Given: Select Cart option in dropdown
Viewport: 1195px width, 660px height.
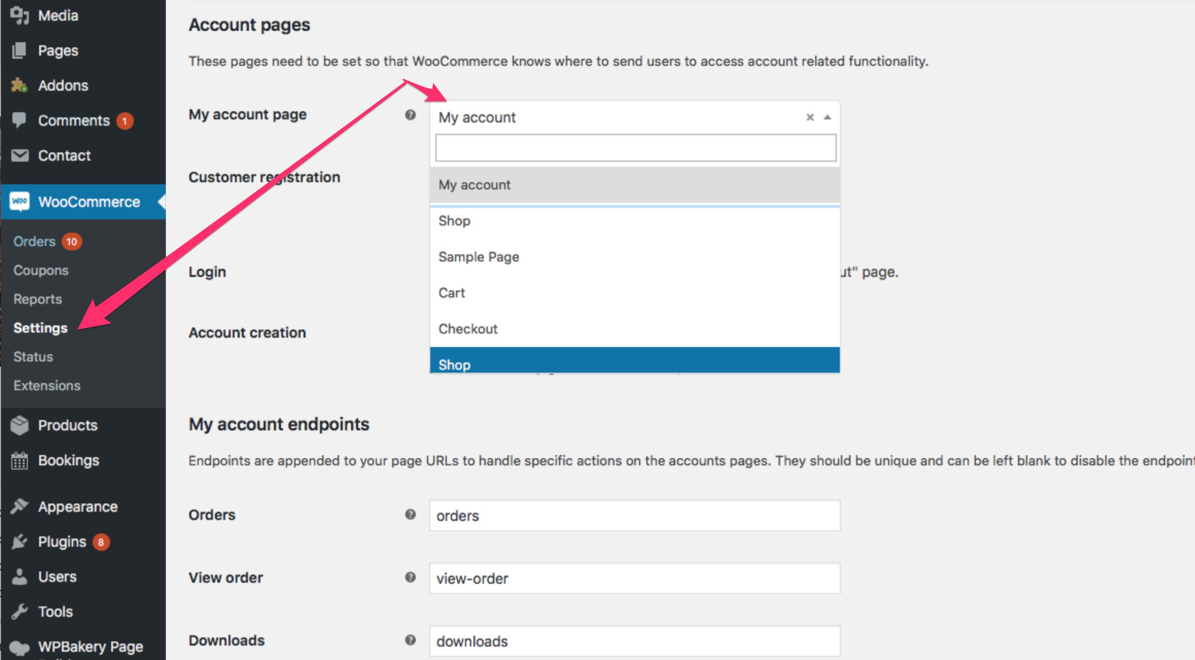Looking at the screenshot, I should (x=635, y=293).
